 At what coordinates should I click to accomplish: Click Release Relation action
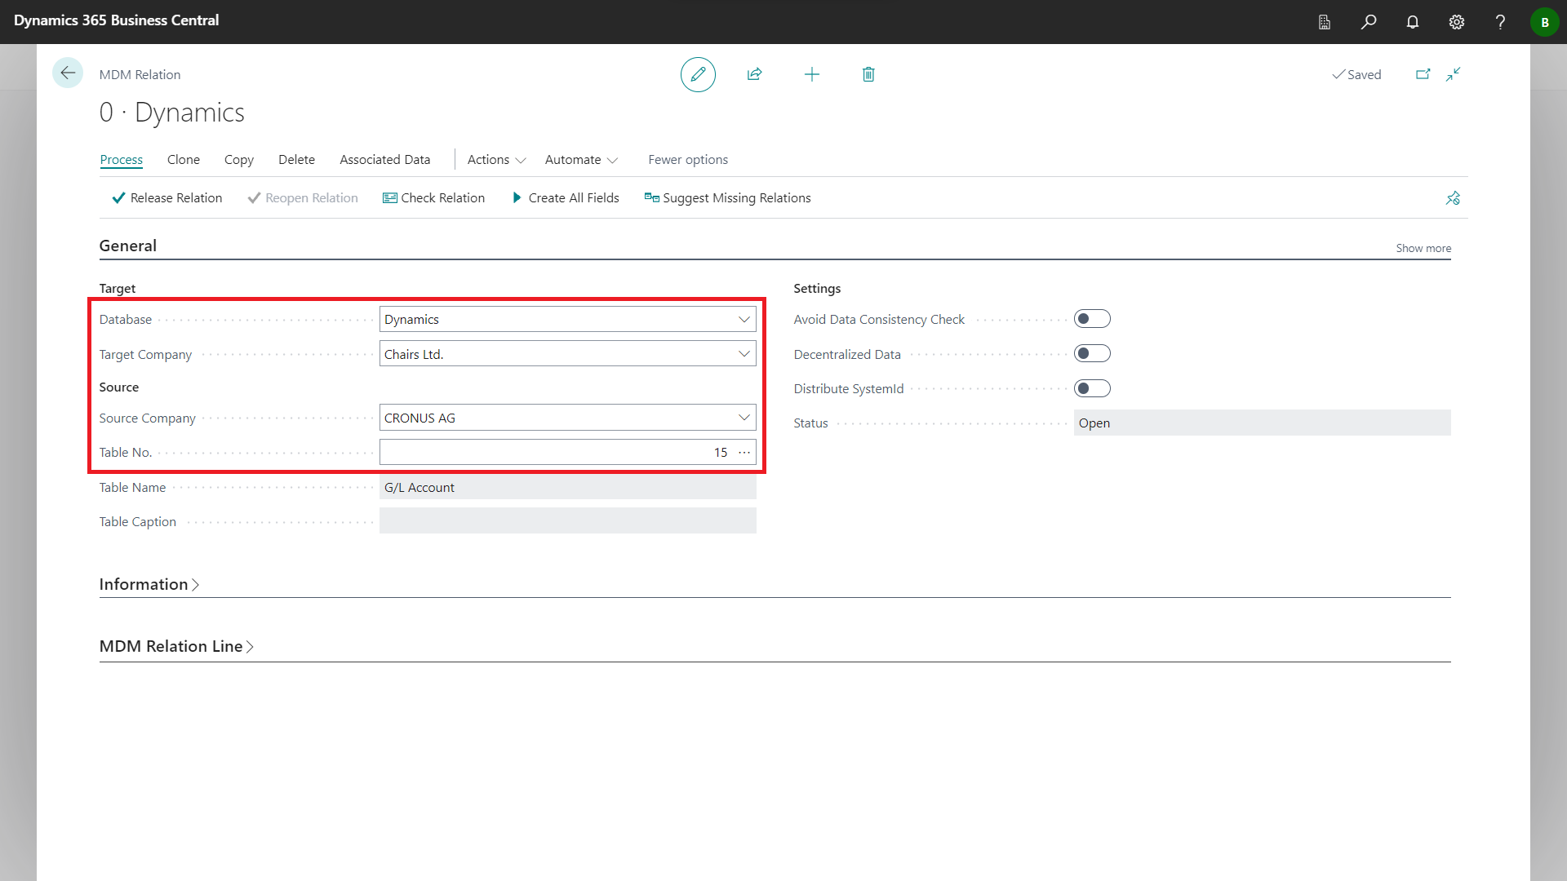pos(167,198)
